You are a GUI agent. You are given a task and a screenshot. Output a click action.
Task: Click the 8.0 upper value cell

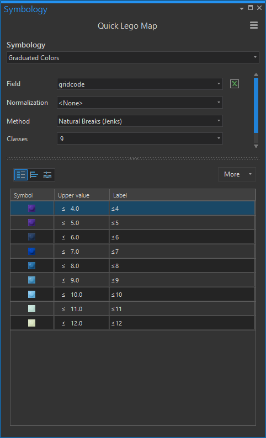pyautogui.click(x=82, y=266)
